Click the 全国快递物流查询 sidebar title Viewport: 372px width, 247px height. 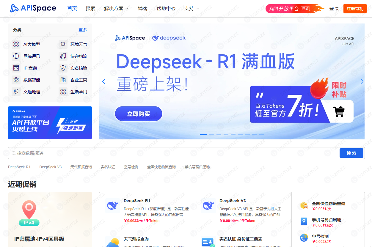(x=329, y=204)
